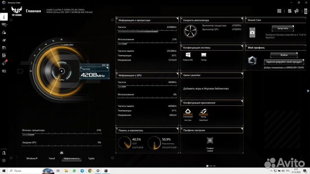Image resolution: width=310 pixels, height=174 pixels.
Task: Click the mobile device icon at top right
Action: click(x=306, y=11)
